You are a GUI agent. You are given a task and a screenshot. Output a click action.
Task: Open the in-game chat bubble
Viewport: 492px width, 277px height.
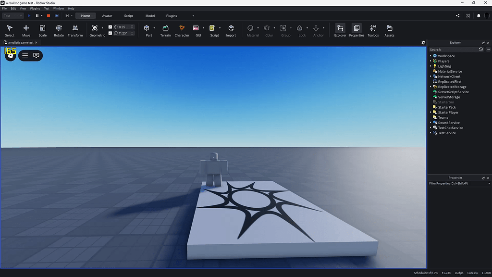tap(36, 56)
